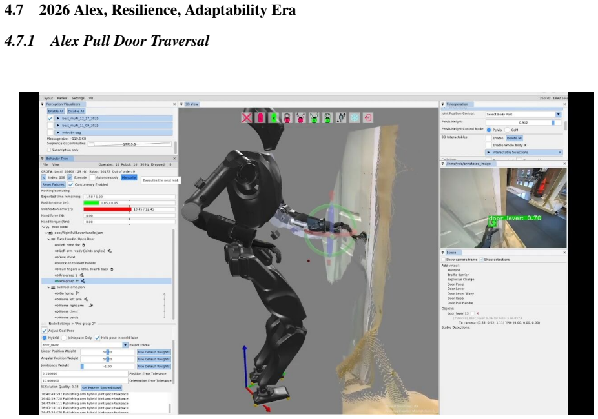Screen dimensions: 598x419
Task: Toggle Concurrency Enabled checkbox
Action: 70,184
